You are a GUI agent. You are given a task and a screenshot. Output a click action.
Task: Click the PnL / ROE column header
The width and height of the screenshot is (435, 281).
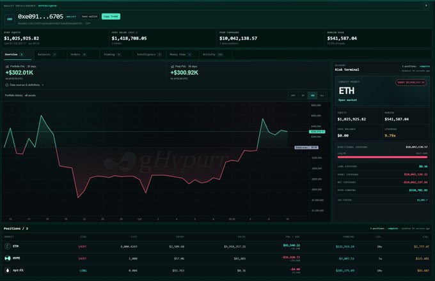coord(293,237)
